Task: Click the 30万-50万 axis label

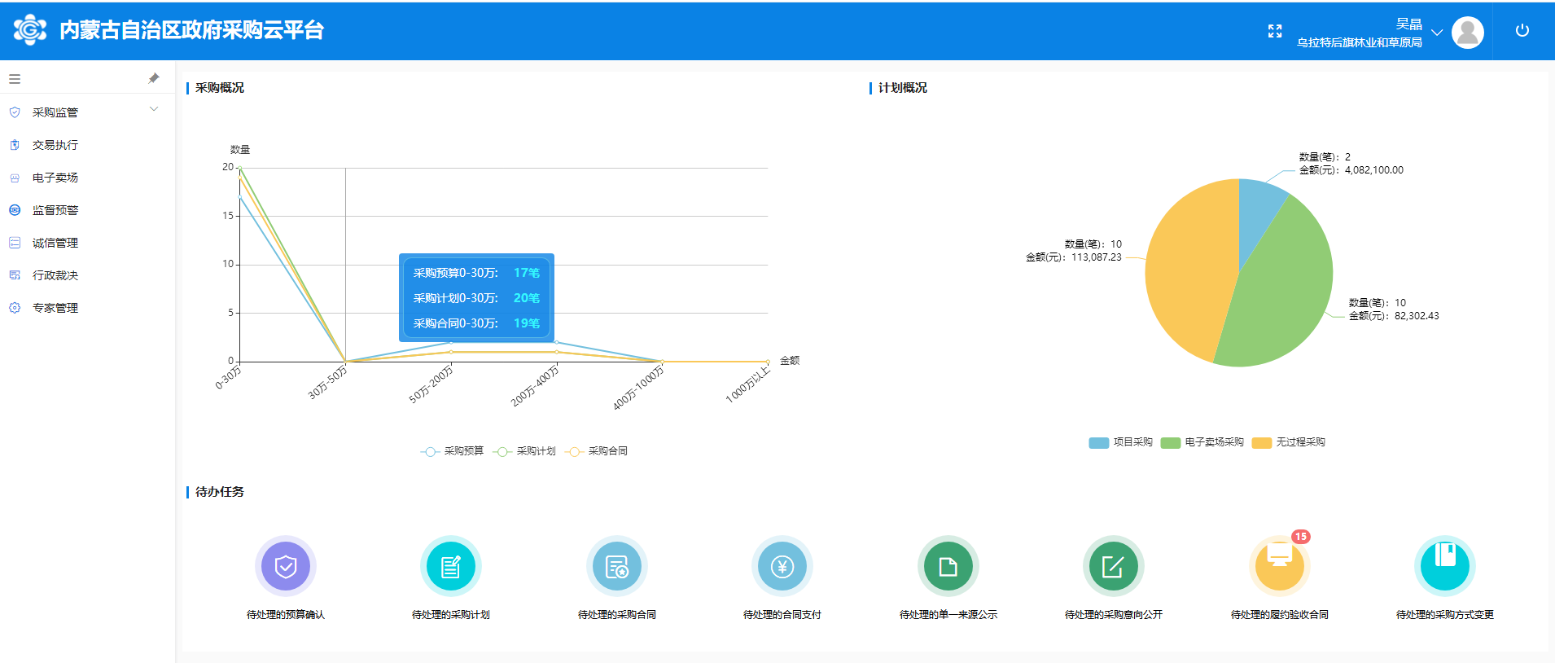Action: tap(327, 382)
